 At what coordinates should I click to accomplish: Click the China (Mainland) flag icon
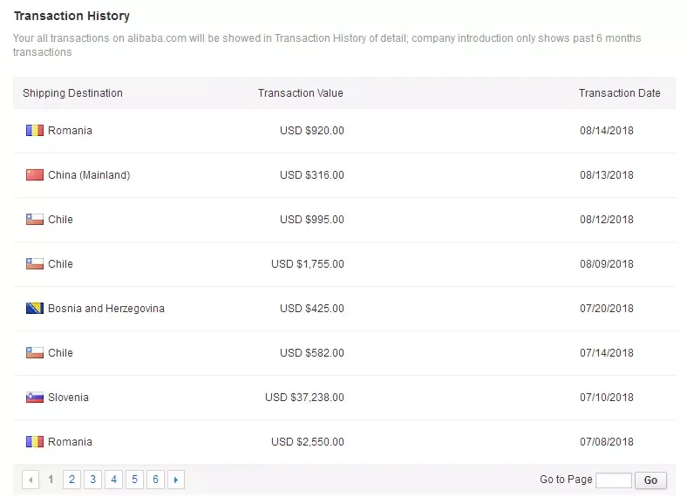point(35,175)
